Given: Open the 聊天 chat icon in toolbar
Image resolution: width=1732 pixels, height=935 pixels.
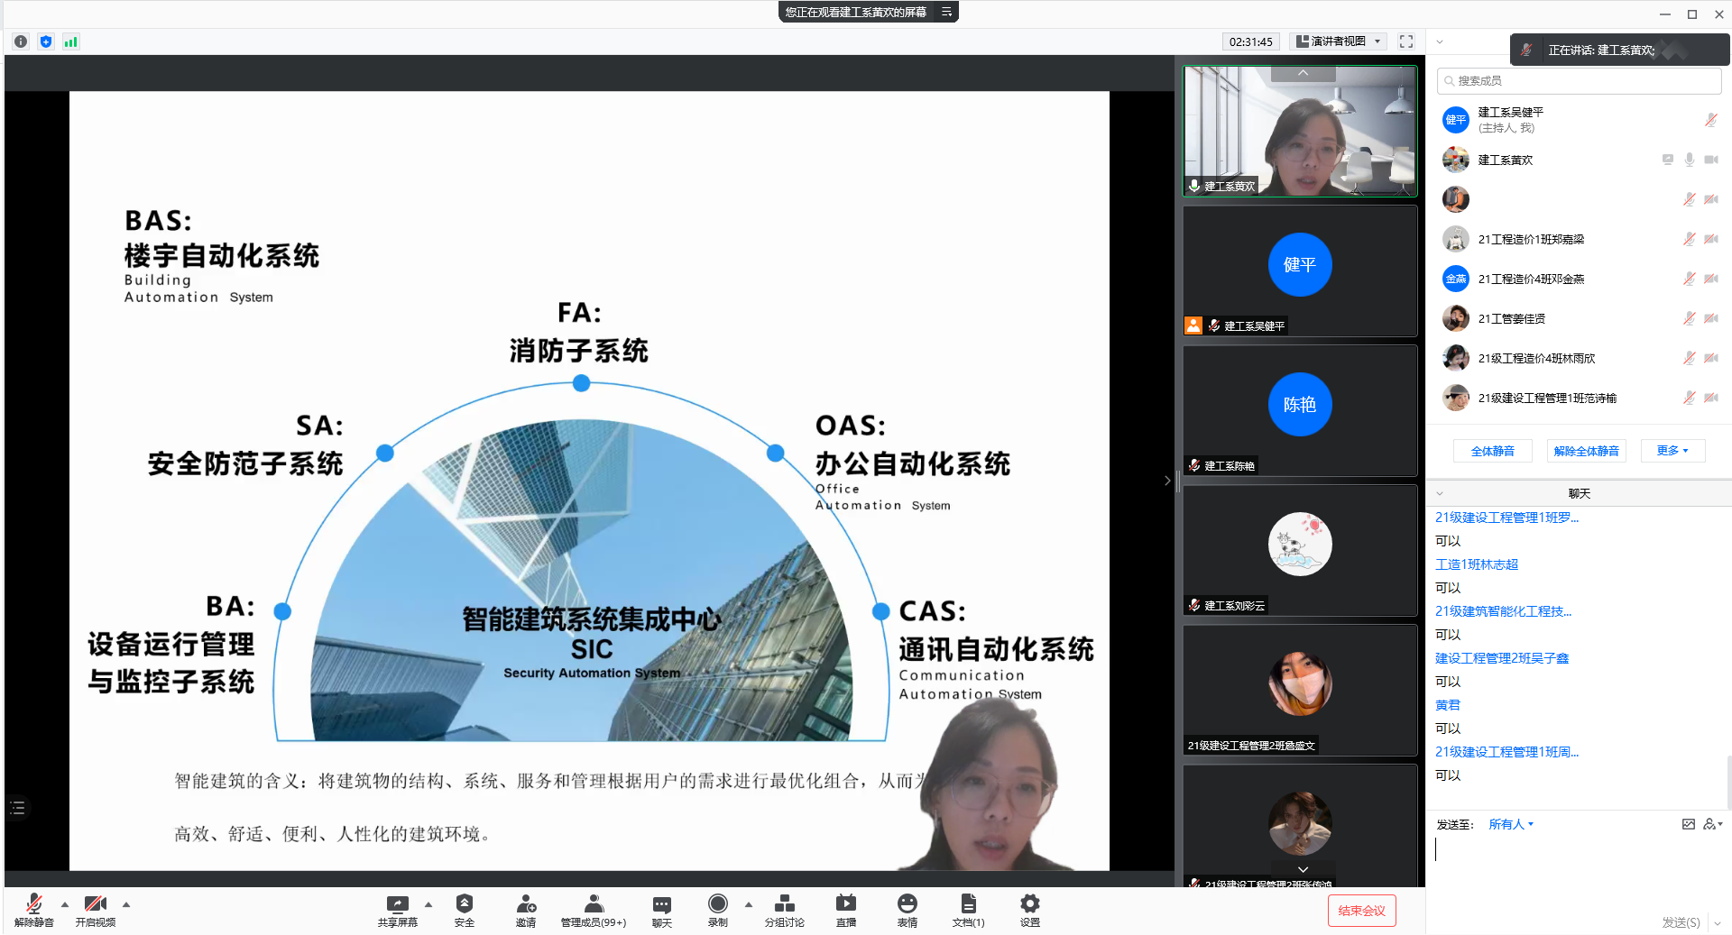Looking at the screenshot, I should tap(661, 904).
